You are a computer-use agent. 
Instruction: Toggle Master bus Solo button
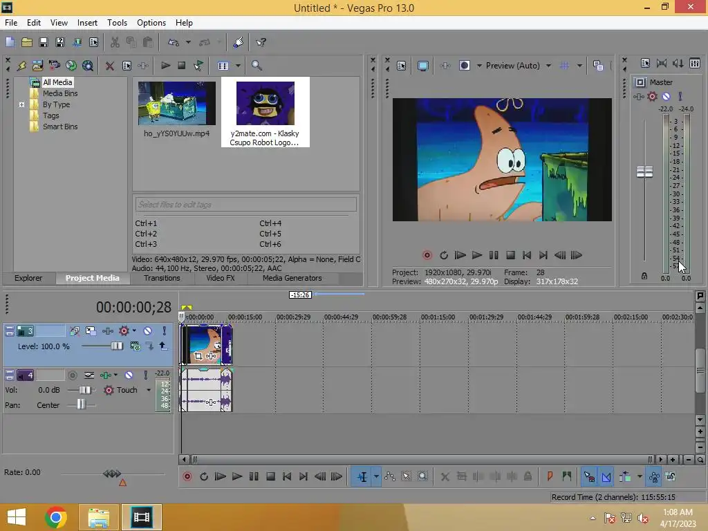tap(680, 96)
